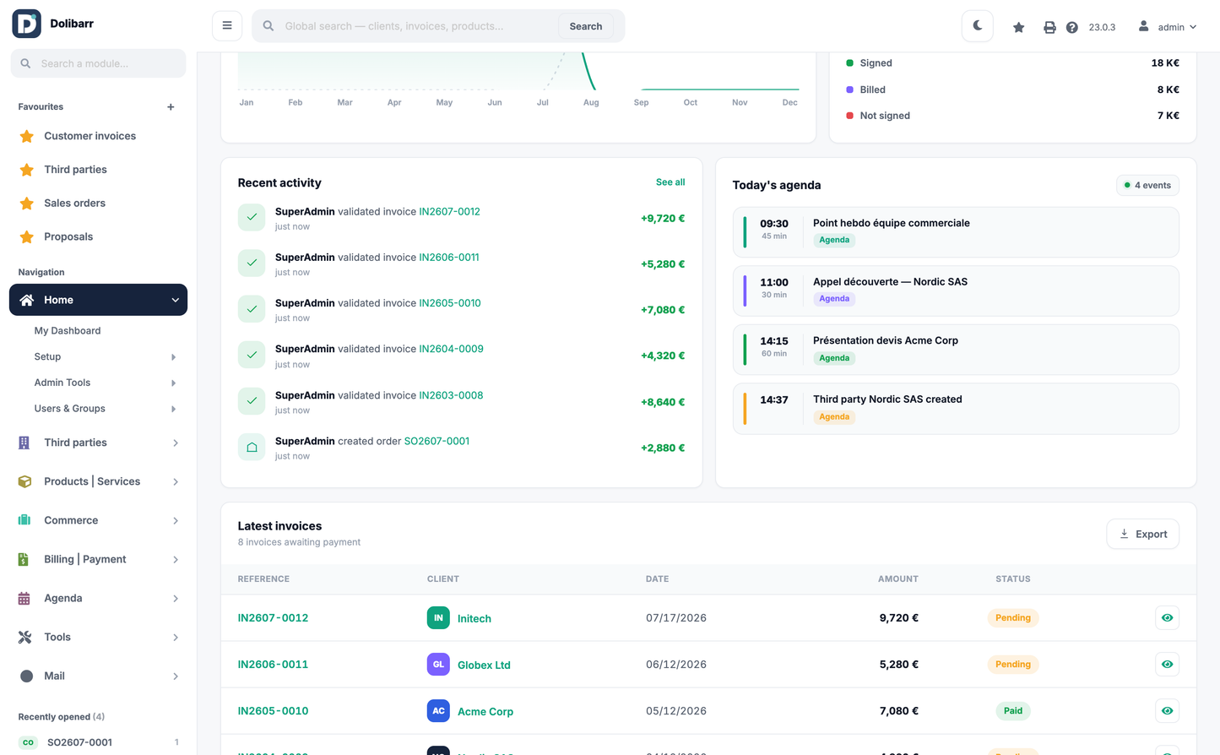Open bookmarks star icon in top bar

tap(1019, 27)
